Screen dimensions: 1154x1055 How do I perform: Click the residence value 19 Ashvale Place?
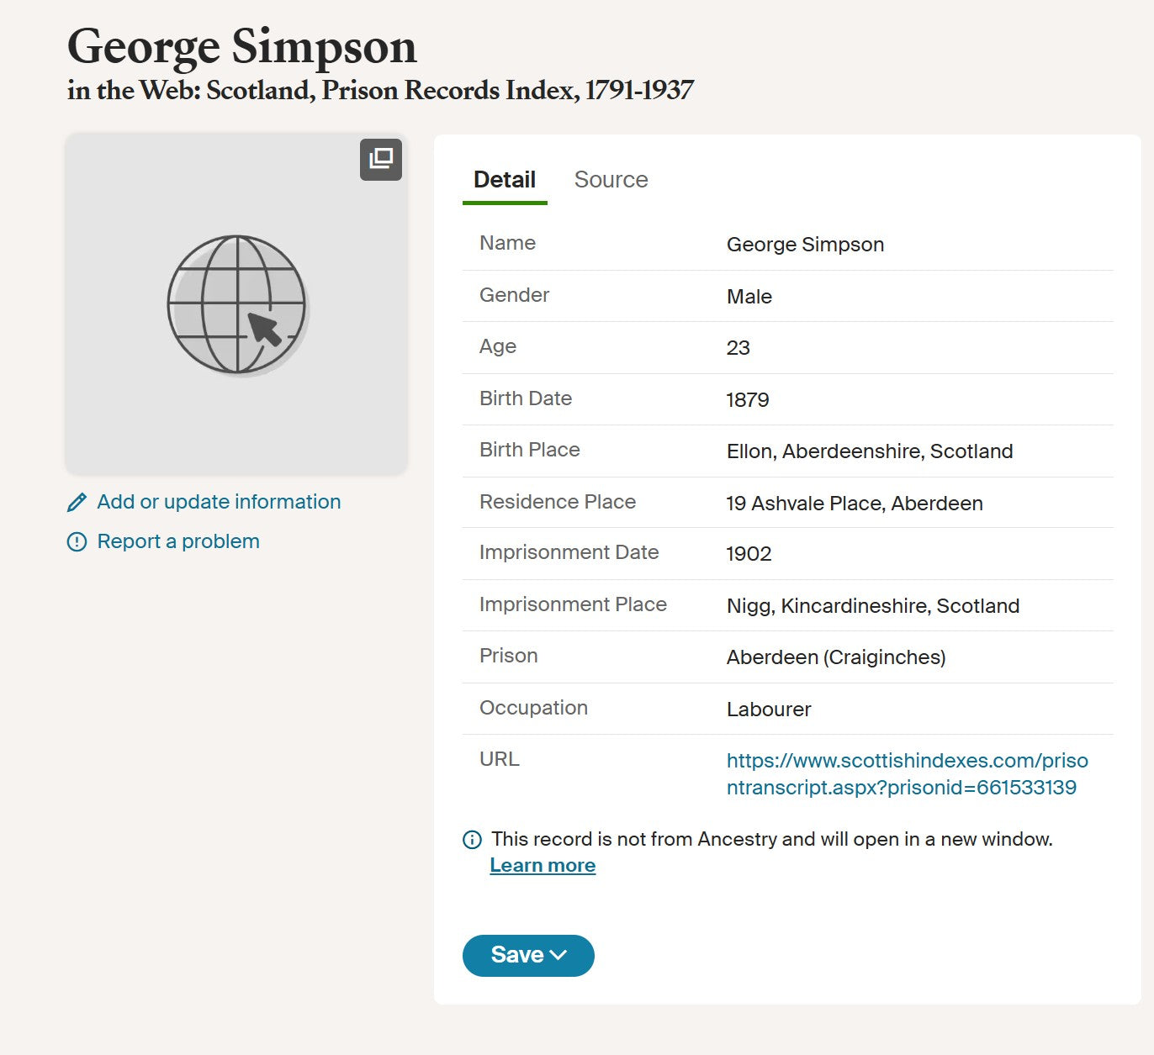855,504
